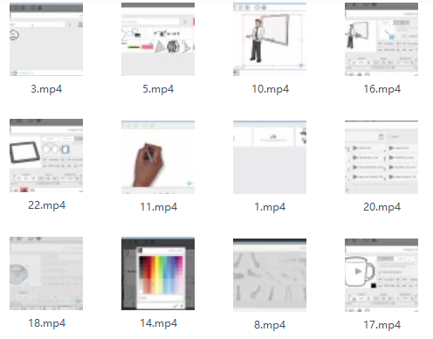This screenshot has width=433, height=339.
Task: Click the 10.mp4 file name label
Action: (x=271, y=89)
